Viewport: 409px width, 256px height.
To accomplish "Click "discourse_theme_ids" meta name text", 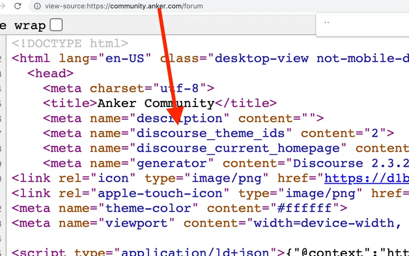I will 210,133.
